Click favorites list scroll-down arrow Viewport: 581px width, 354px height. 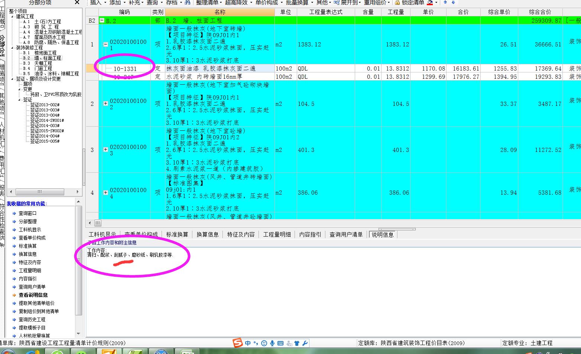(x=78, y=334)
